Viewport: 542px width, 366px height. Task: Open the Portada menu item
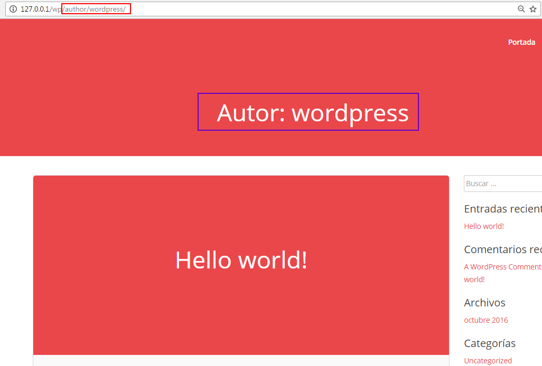[x=521, y=42]
